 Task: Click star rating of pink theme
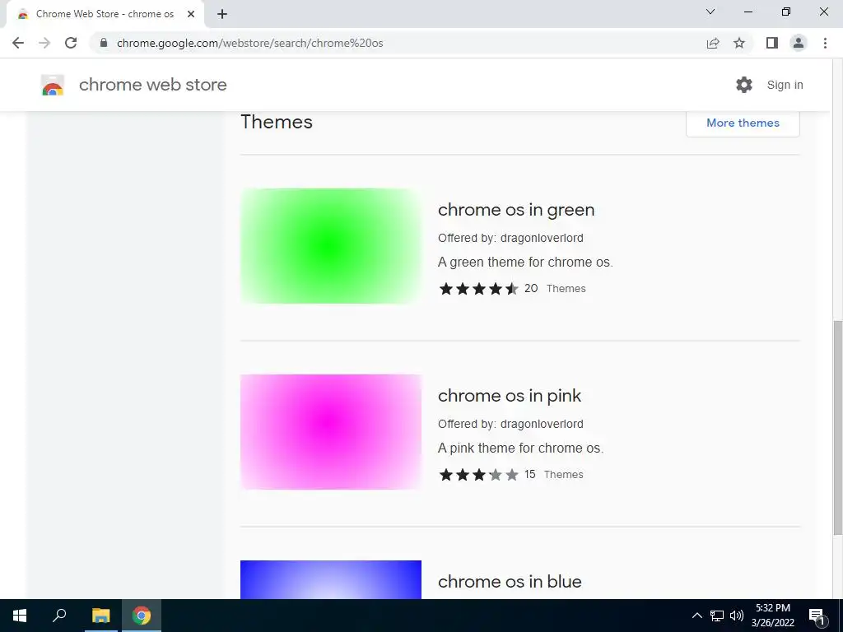point(478,475)
